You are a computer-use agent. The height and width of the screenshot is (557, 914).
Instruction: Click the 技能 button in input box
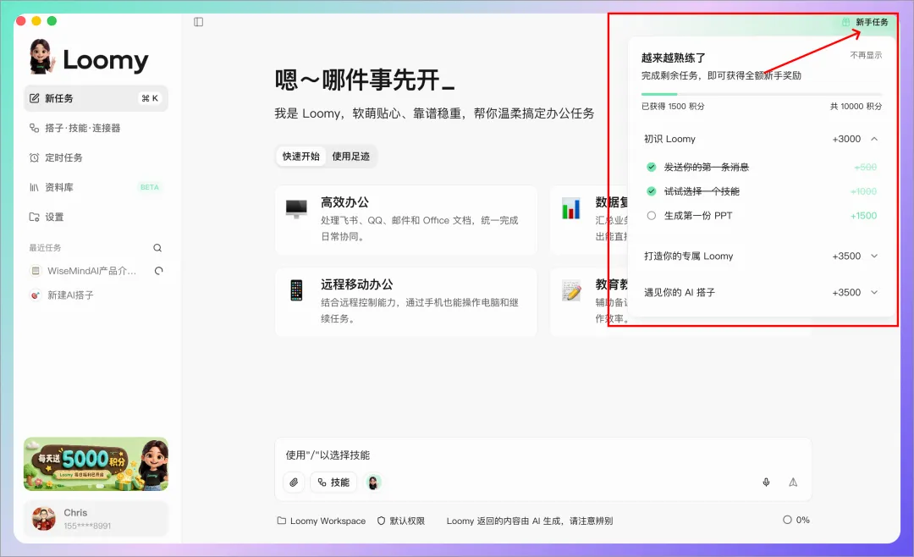(333, 483)
